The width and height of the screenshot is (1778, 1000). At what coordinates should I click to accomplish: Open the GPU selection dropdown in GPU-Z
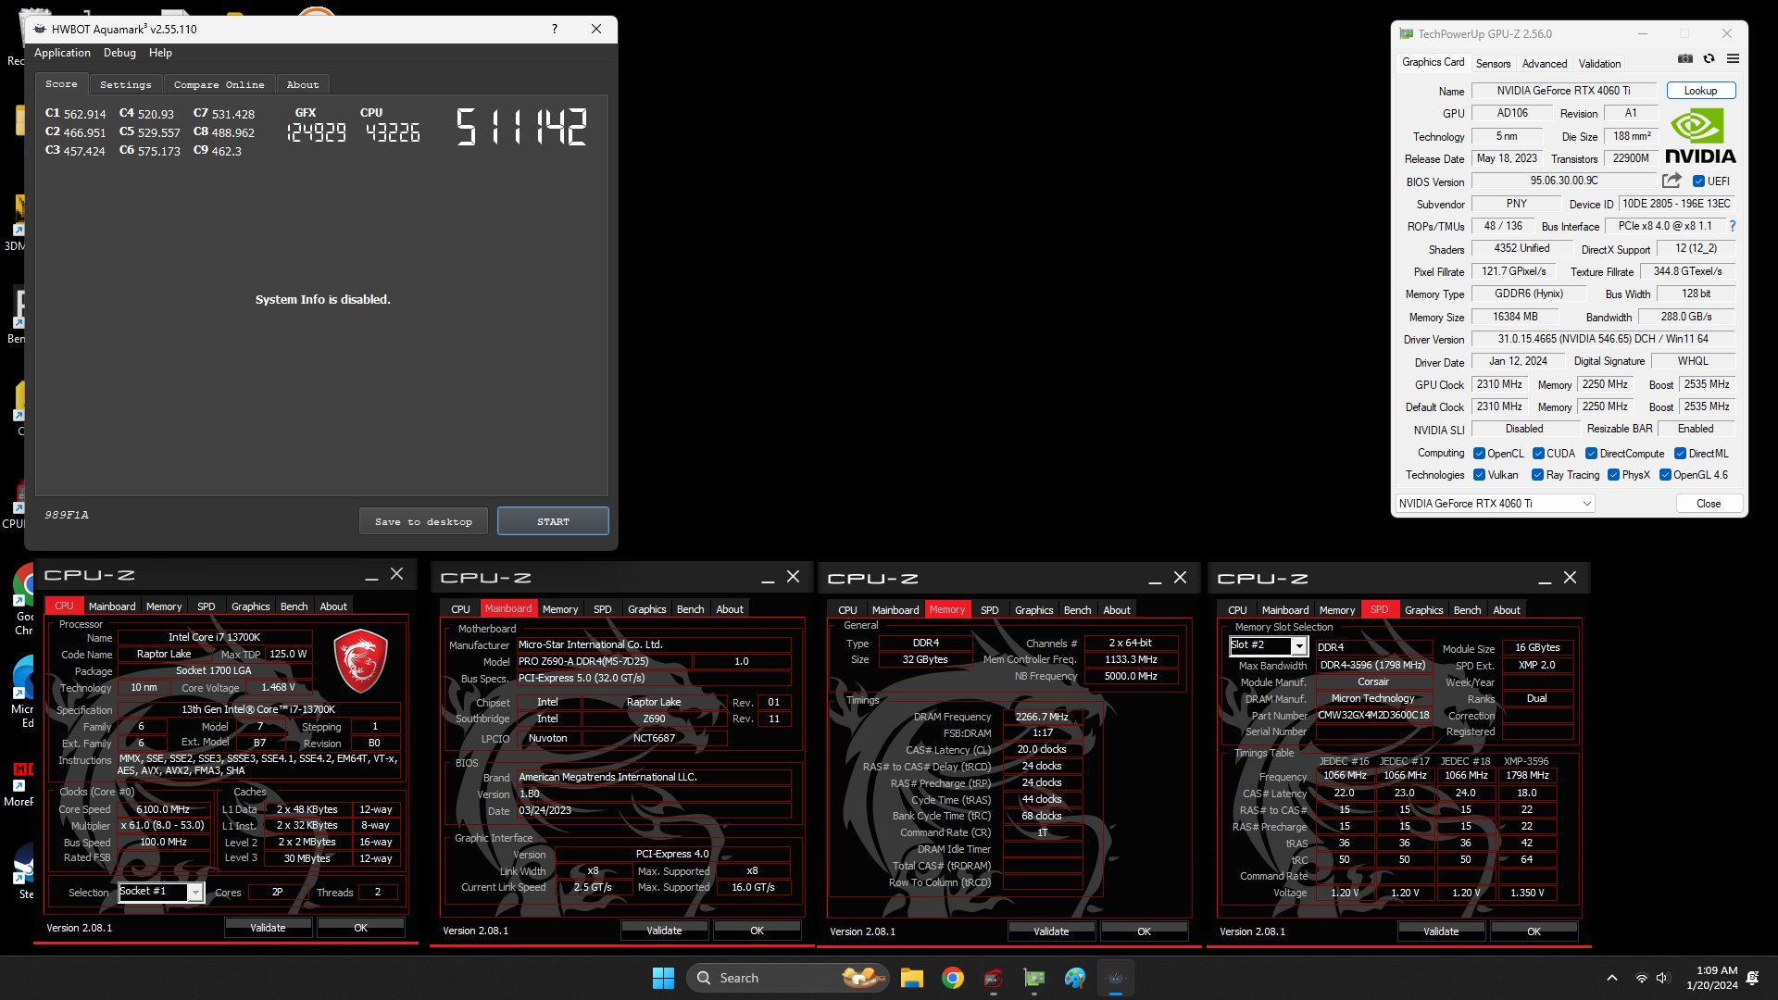coord(1496,504)
